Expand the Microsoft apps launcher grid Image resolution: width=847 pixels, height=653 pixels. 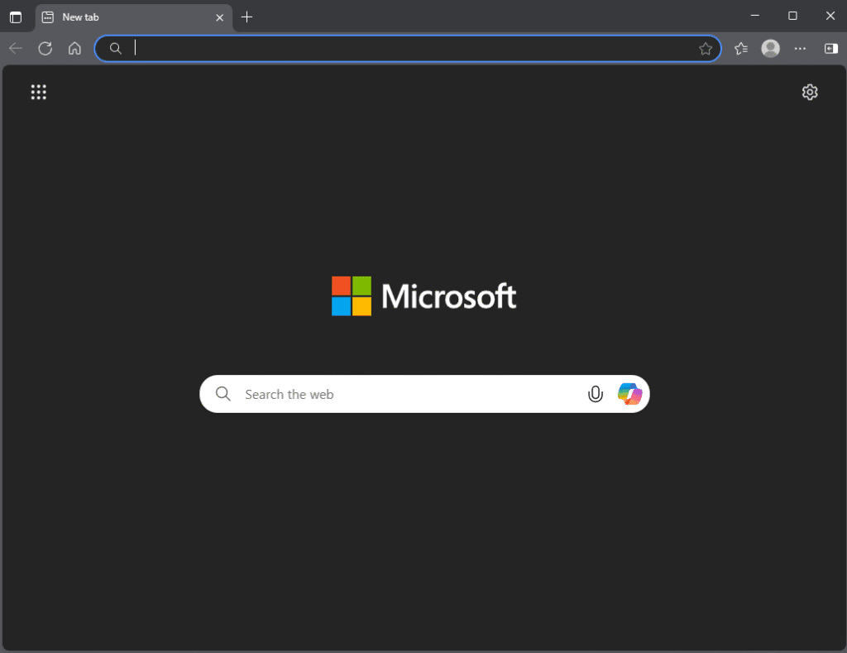(x=39, y=92)
